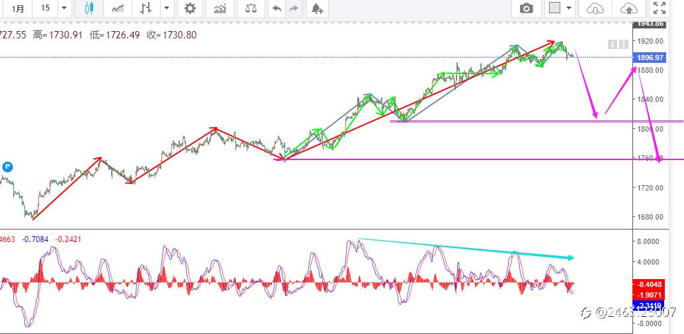Select the bar chart style
This screenshot has height=334, width=684.
pos(146,8)
